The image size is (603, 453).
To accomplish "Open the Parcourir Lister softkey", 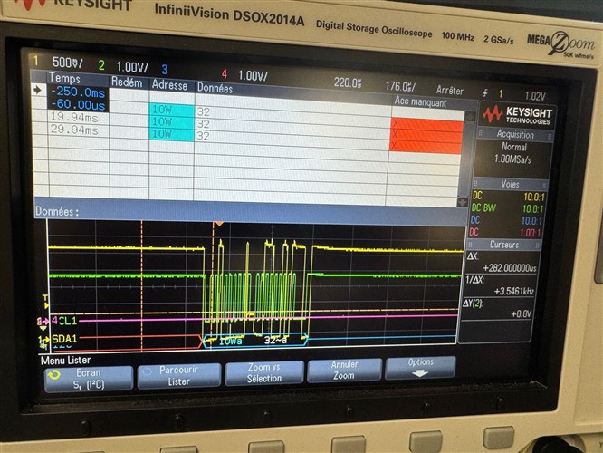I will pyautogui.click(x=179, y=375).
